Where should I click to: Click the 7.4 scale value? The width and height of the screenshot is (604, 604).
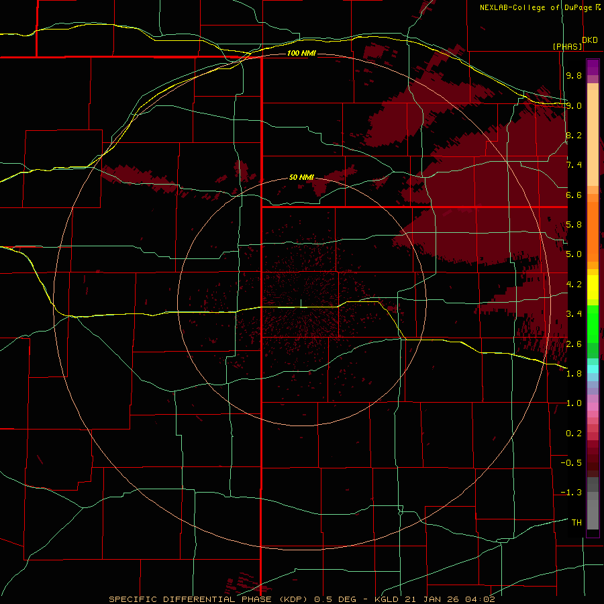point(574,165)
